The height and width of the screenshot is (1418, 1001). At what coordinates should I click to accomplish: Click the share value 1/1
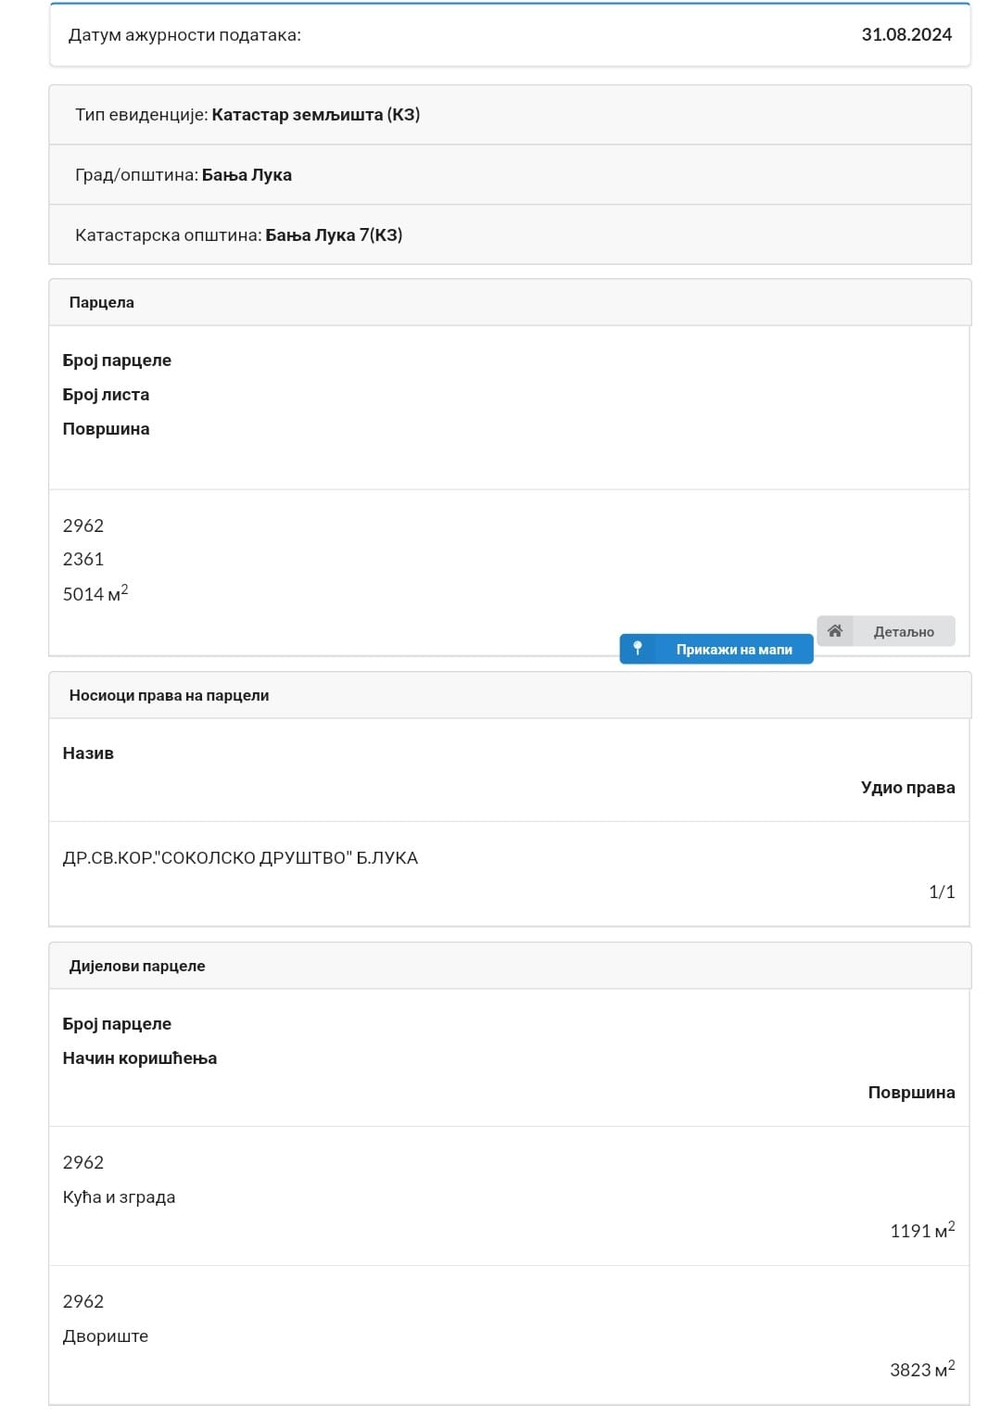coord(942,892)
